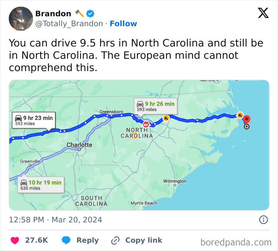The width and height of the screenshot is (278, 251).
Task: Click the Copy link button text
Action: click(x=143, y=240)
